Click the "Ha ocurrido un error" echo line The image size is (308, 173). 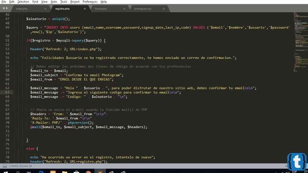(x=92, y=157)
